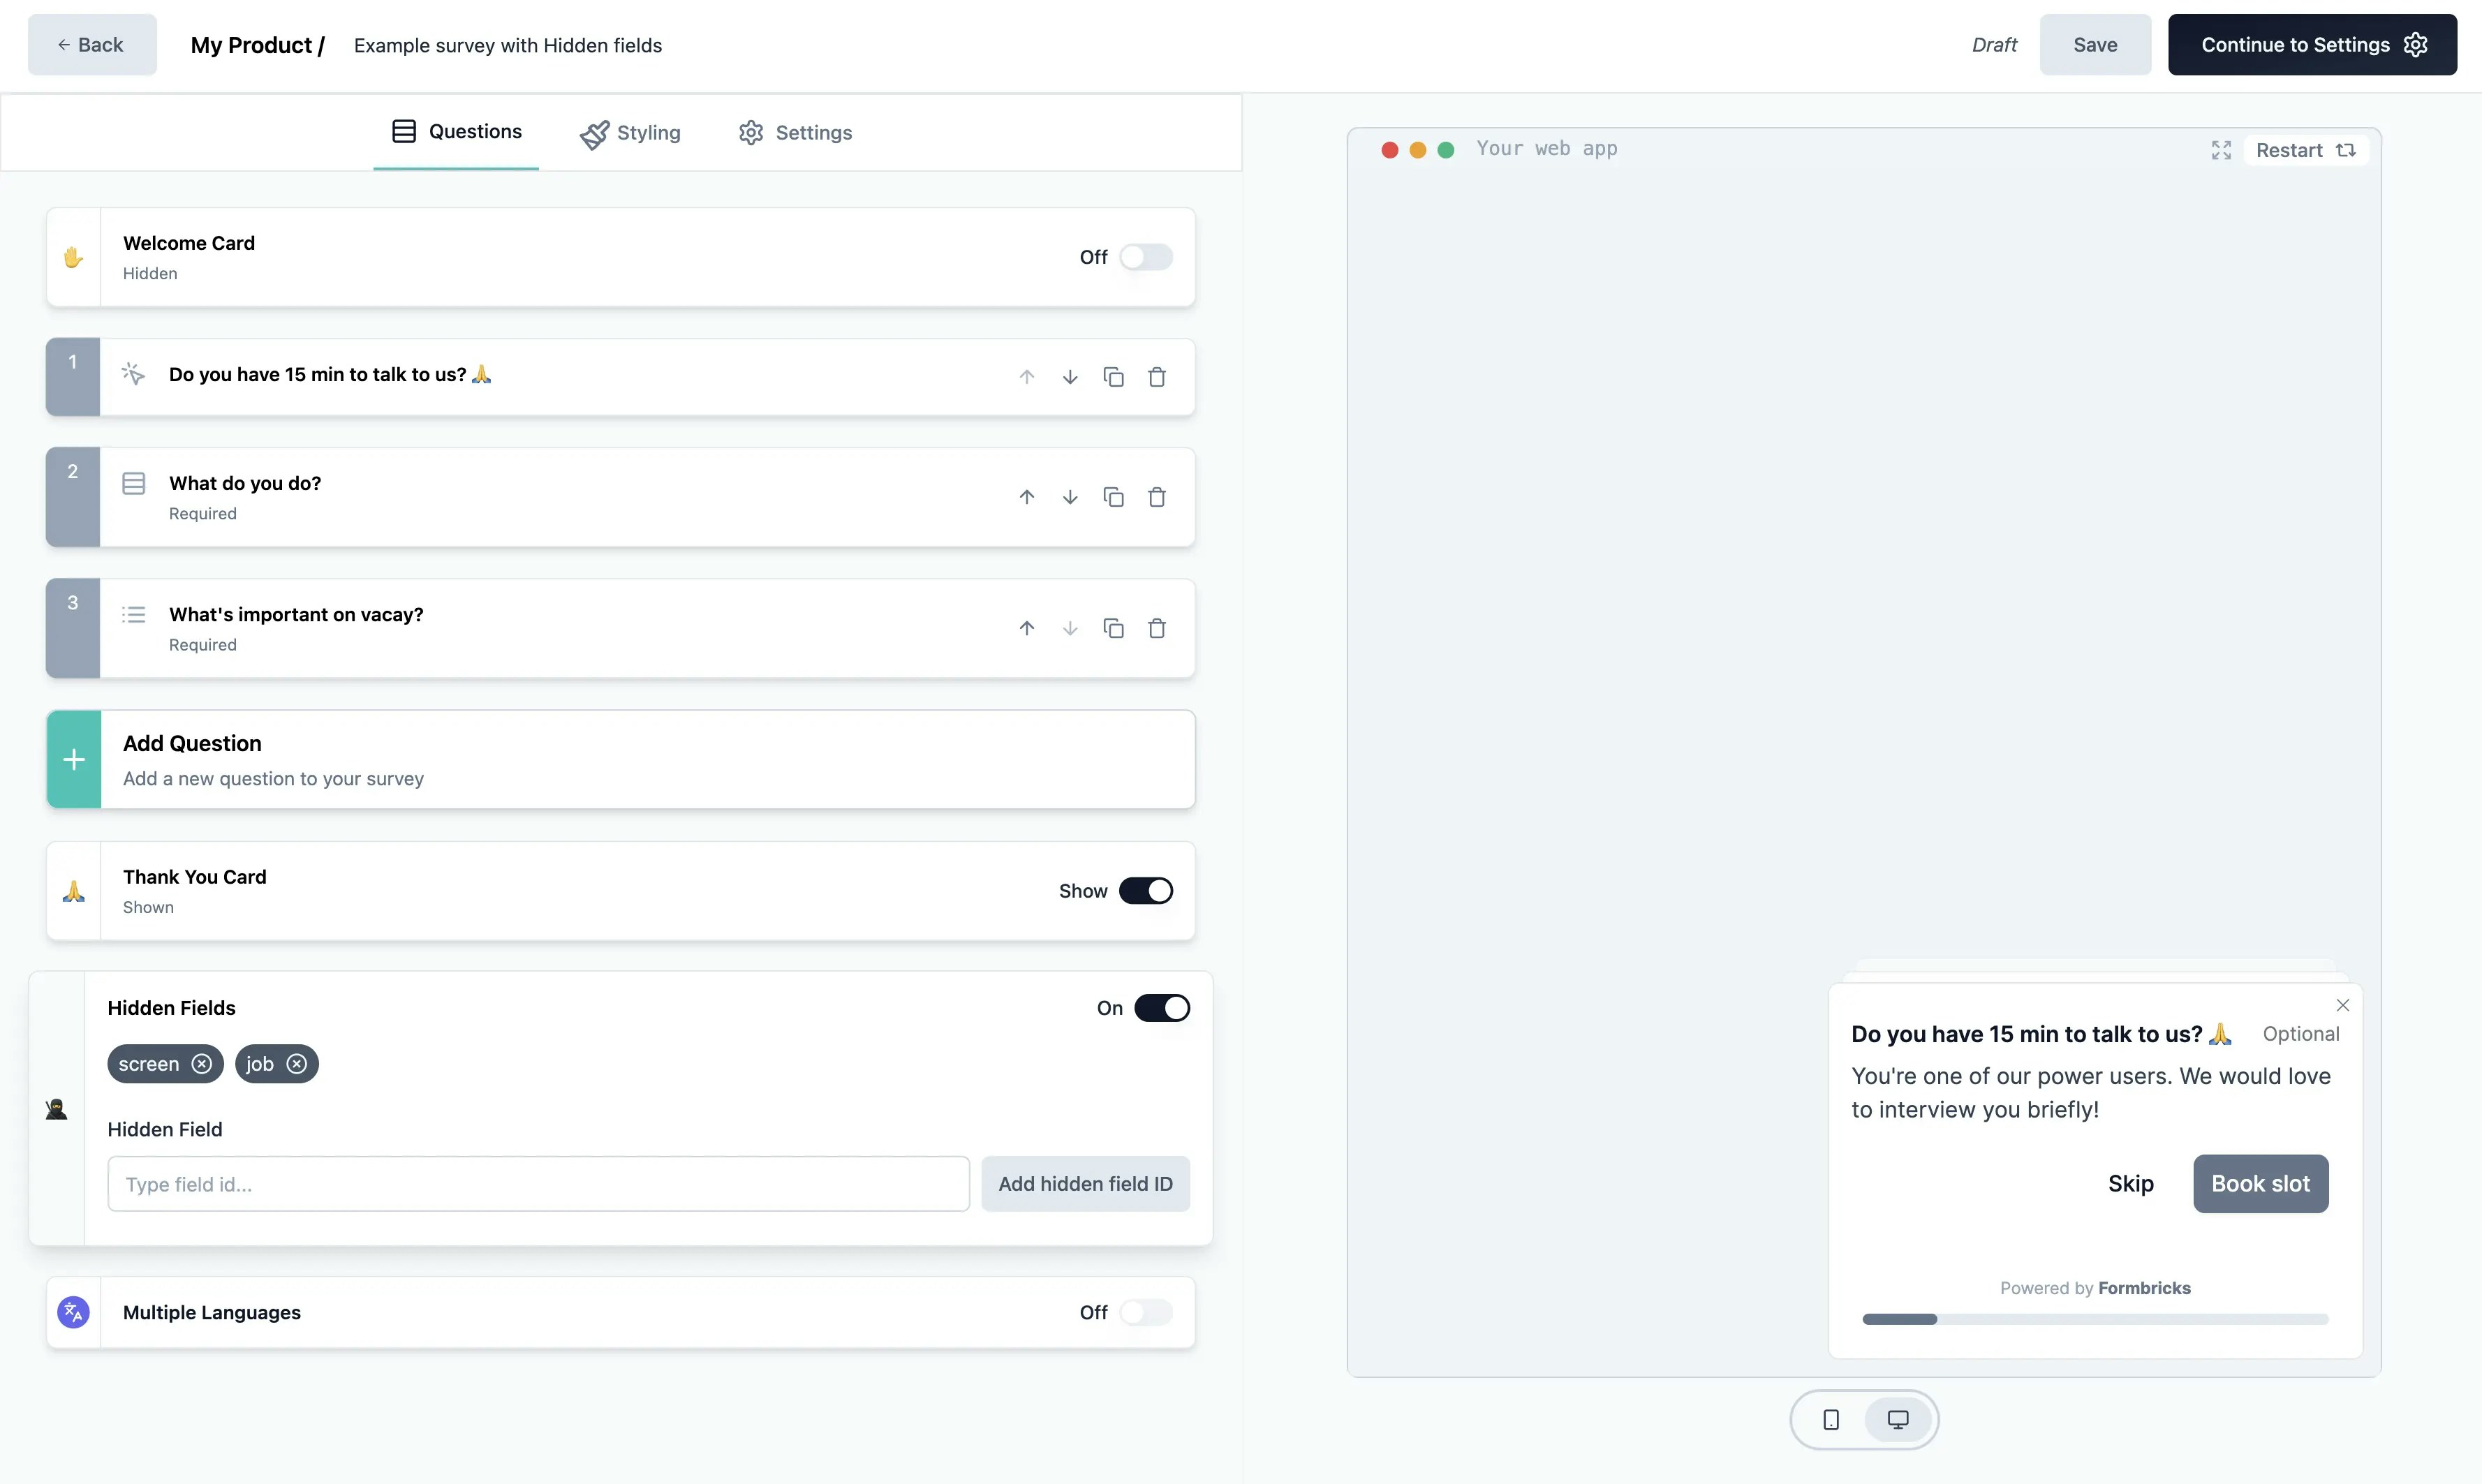Click the survey progress bar in preview
The image size is (2482, 1484).
coord(2095,1320)
